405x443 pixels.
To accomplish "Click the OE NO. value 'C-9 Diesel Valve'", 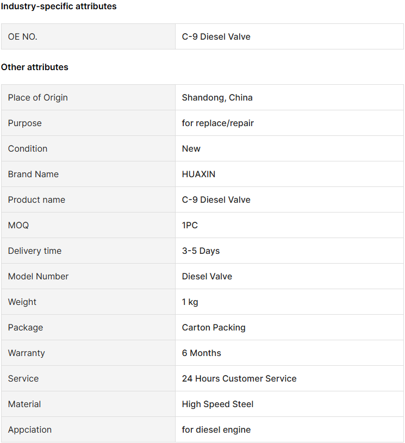I will [216, 36].
